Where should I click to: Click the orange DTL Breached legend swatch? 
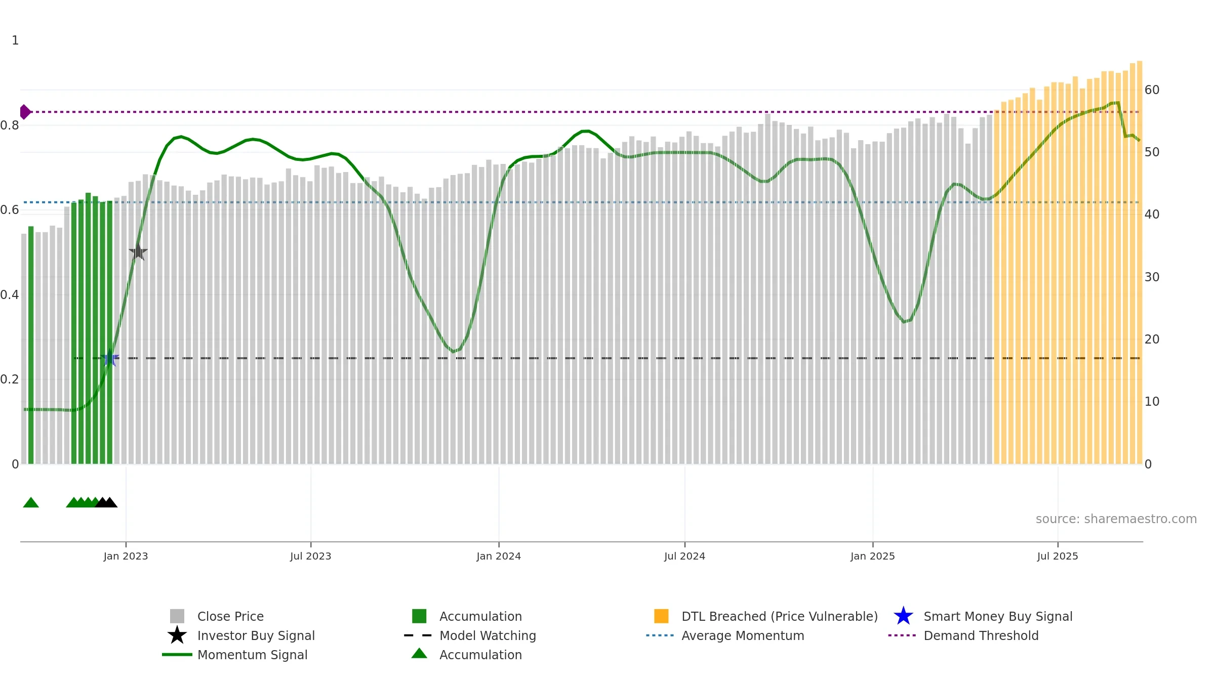[661, 616]
